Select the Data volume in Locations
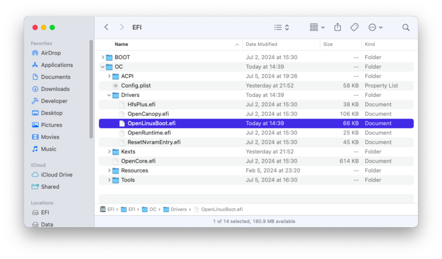This screenshot has height=259, width=442. (43, 225)
